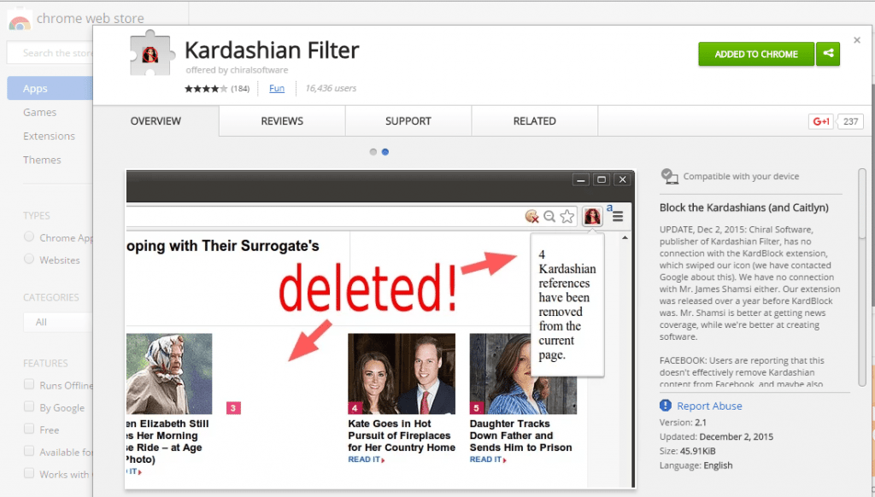
Task: Toggle the By Google checkbox
Action: point(29,406)
